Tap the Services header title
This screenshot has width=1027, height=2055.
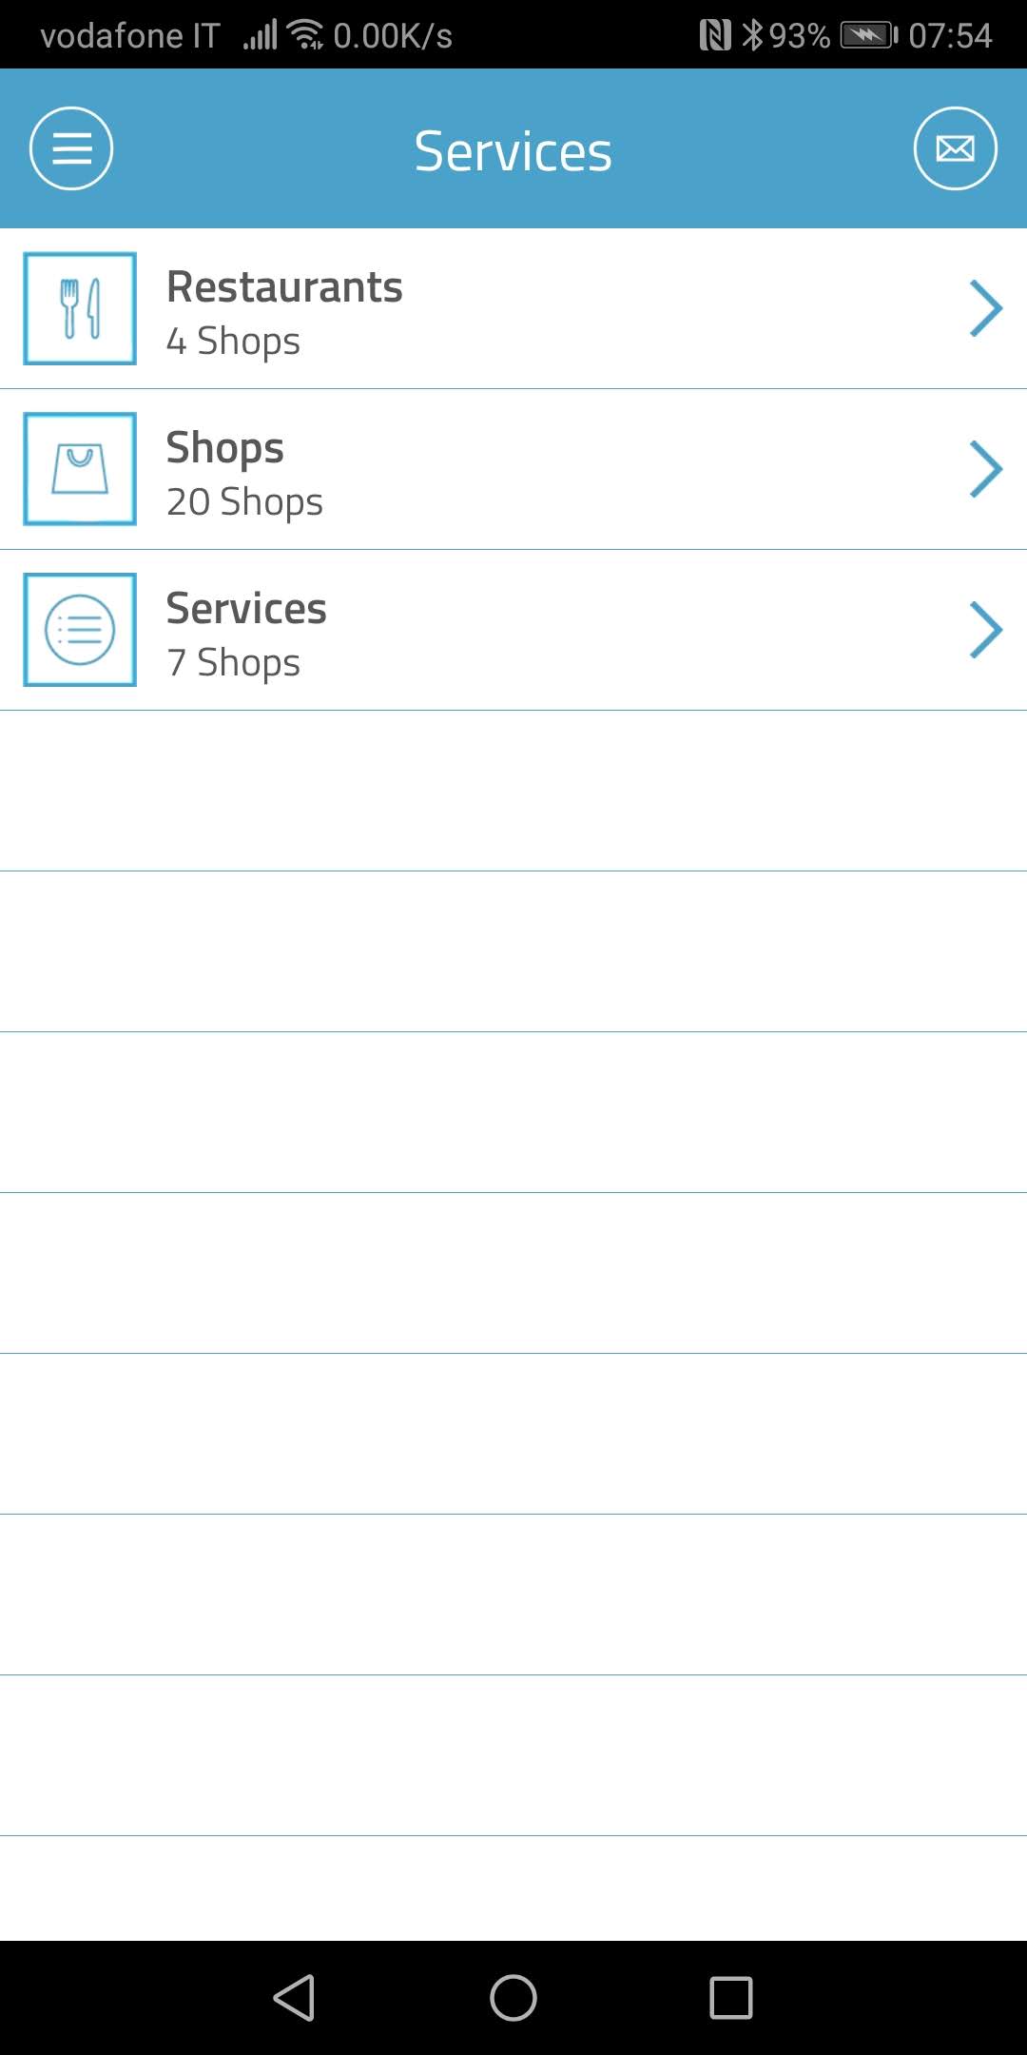pos(513,151)
